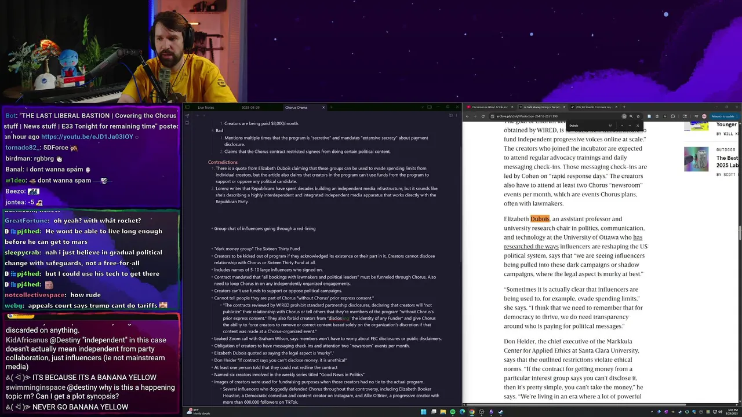Screen dimensions: 742x417
Task: Click the browser page vertical scrollbar
Action: coord(740,232)
